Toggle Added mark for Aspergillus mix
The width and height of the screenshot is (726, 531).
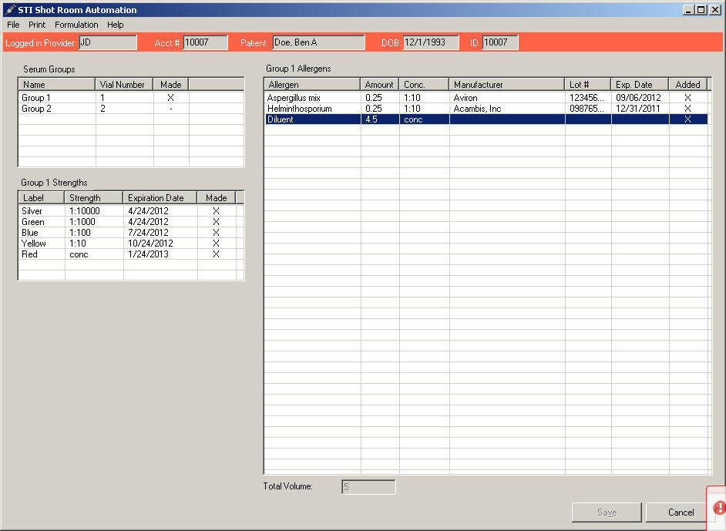coord(687,98)
